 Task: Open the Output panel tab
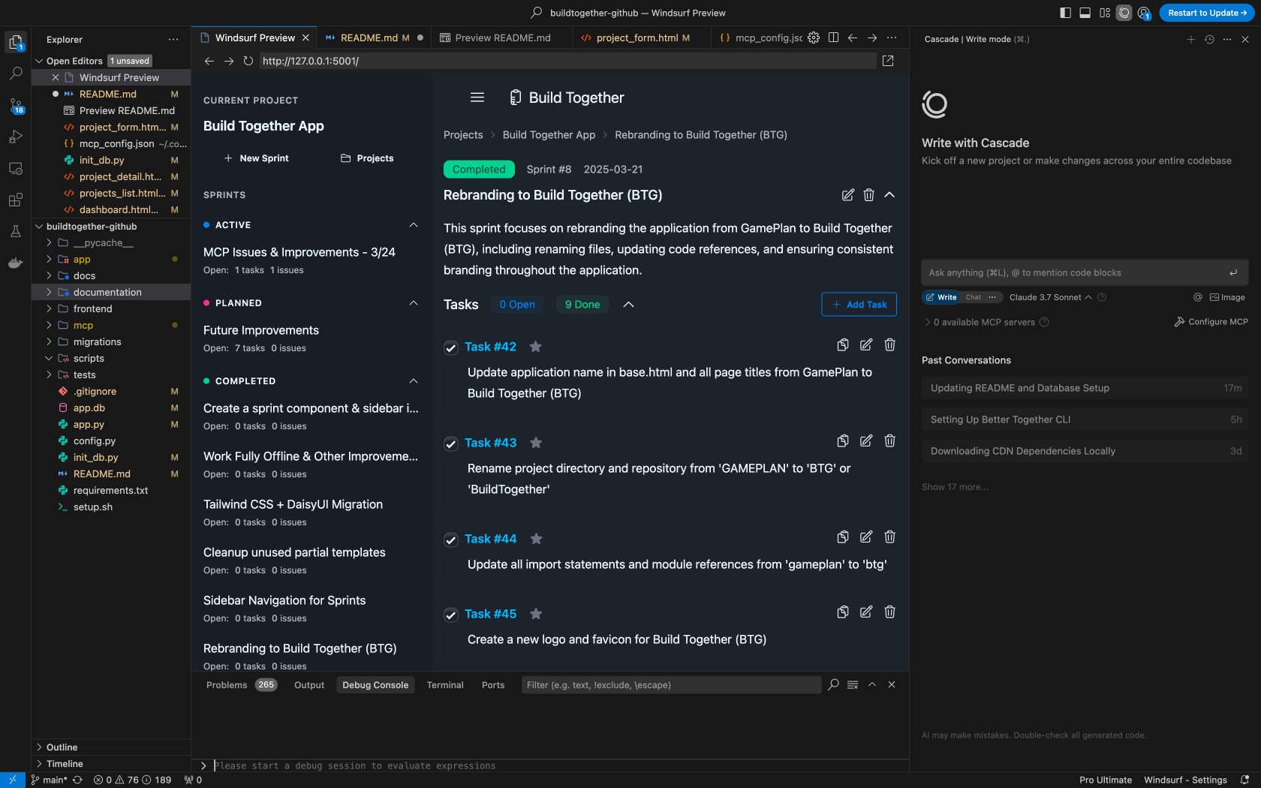pyautogui.click(x=309, y=685)
